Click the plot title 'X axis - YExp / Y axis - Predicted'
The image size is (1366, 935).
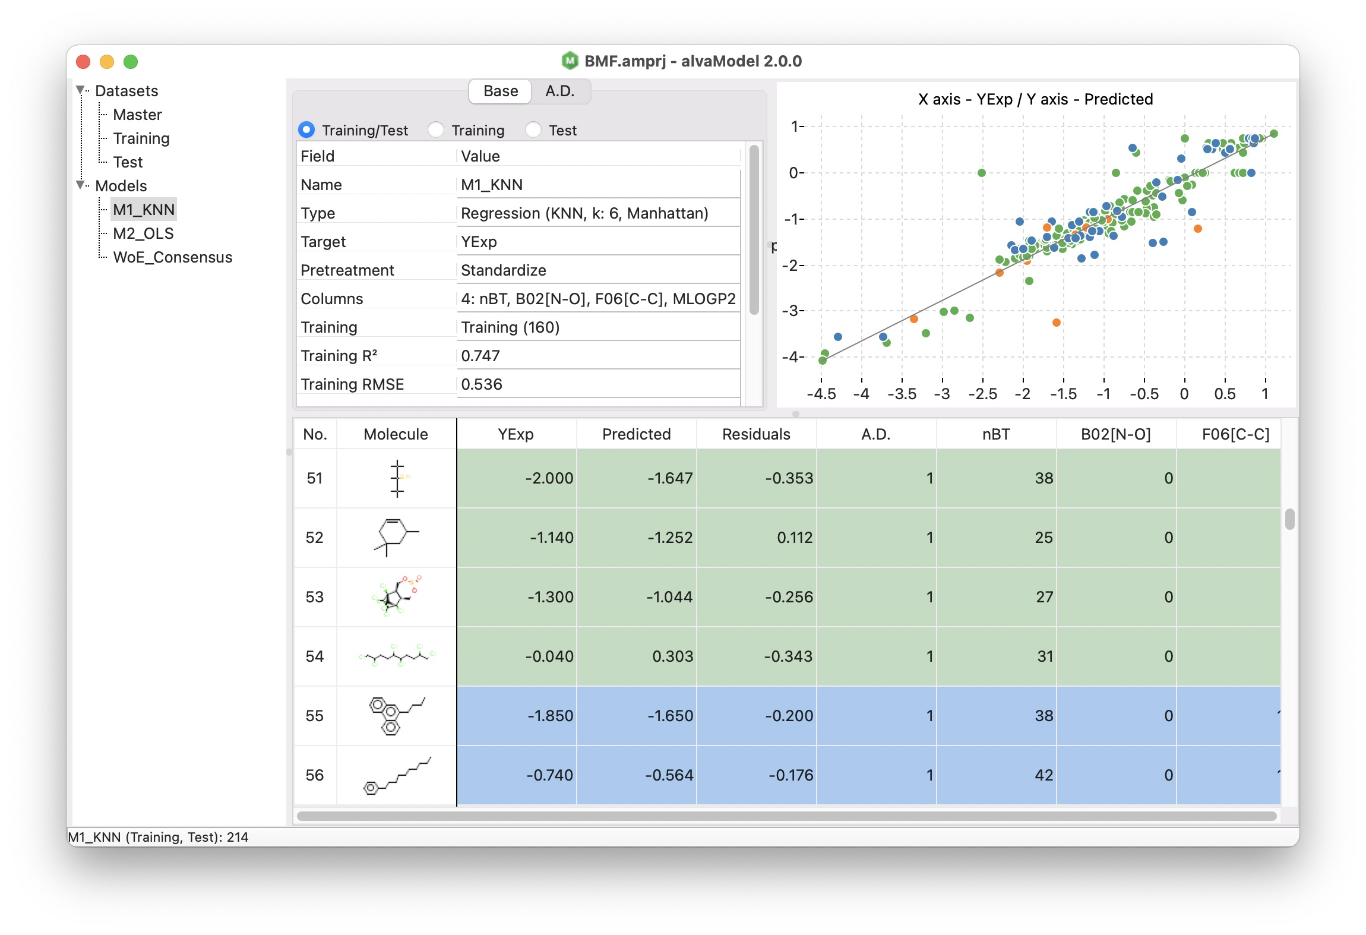(1035, 99)
